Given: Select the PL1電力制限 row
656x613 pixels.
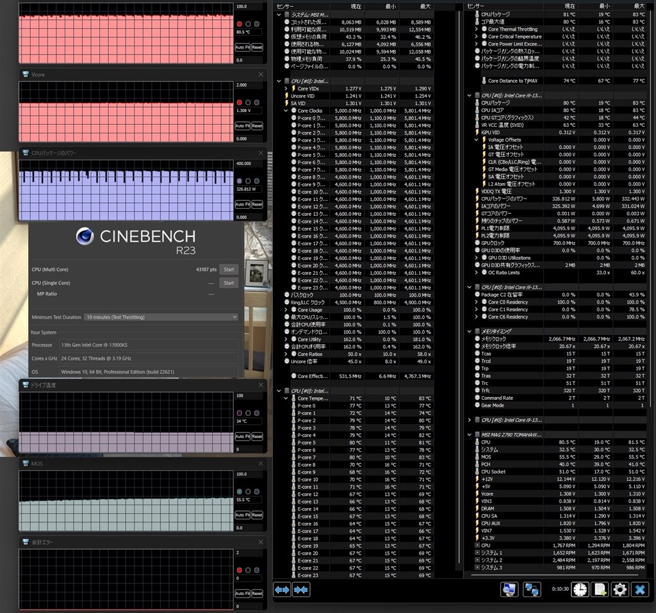Looking at the screenshot, I should point(556,229).
